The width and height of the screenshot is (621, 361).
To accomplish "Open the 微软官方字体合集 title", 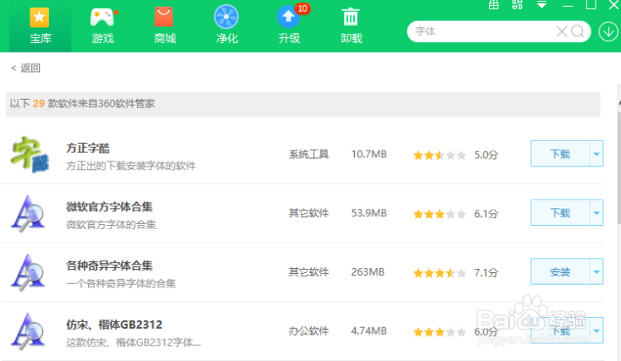I will [109, 206].
